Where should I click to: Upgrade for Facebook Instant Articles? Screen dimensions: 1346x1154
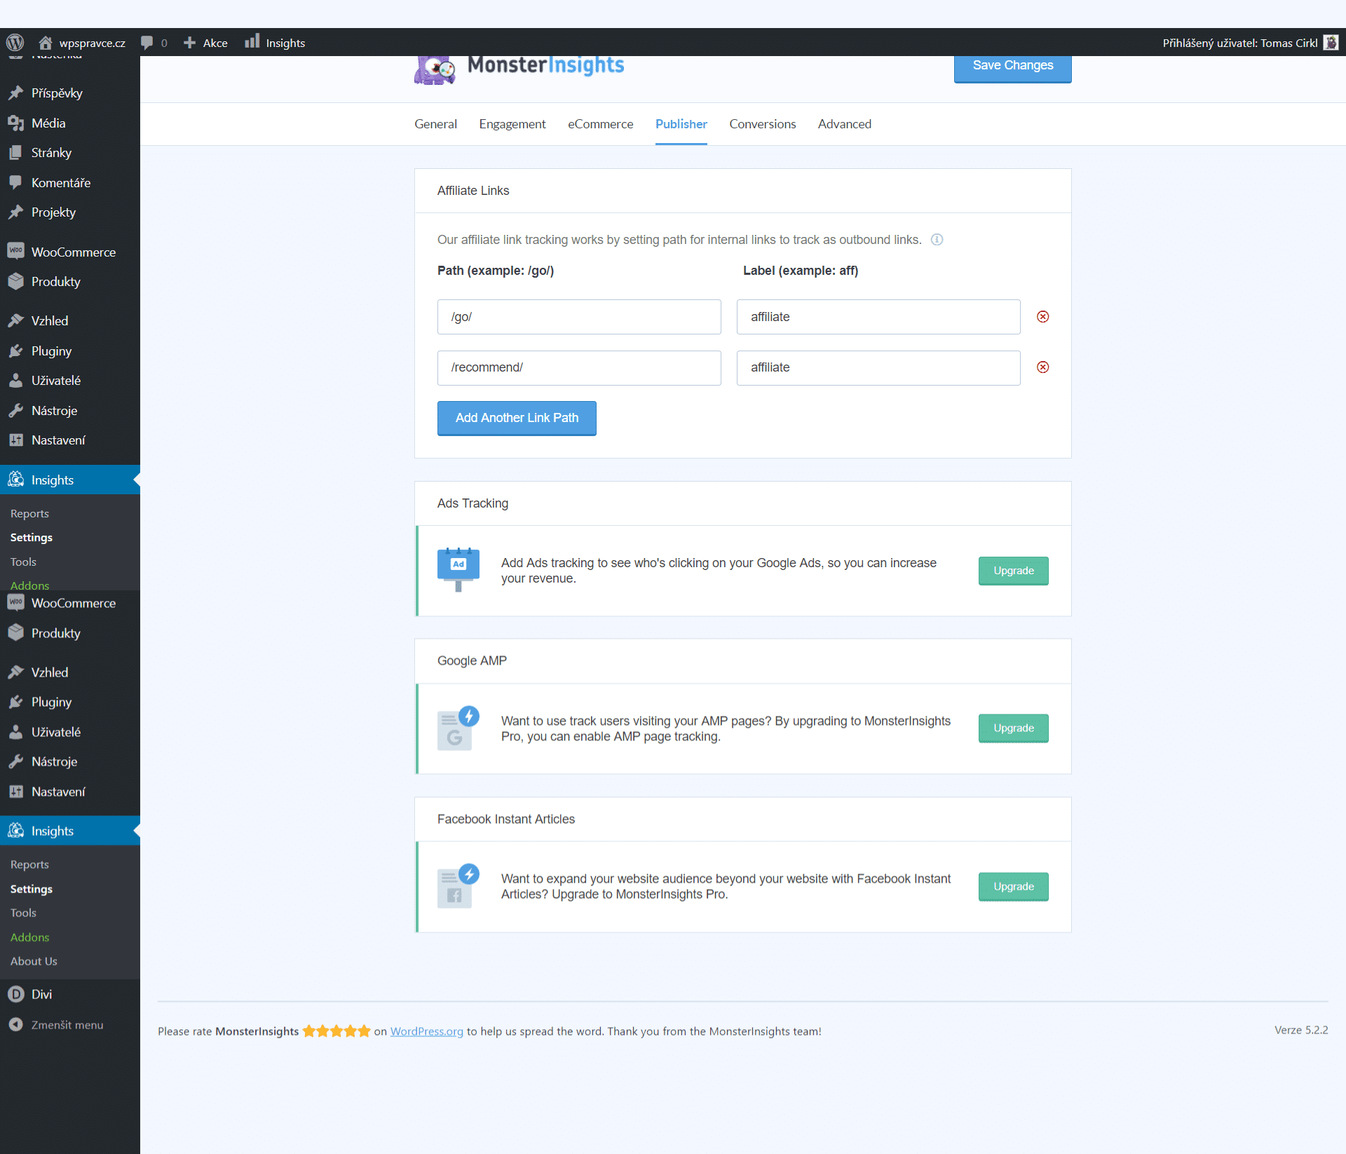(1014, 886)
